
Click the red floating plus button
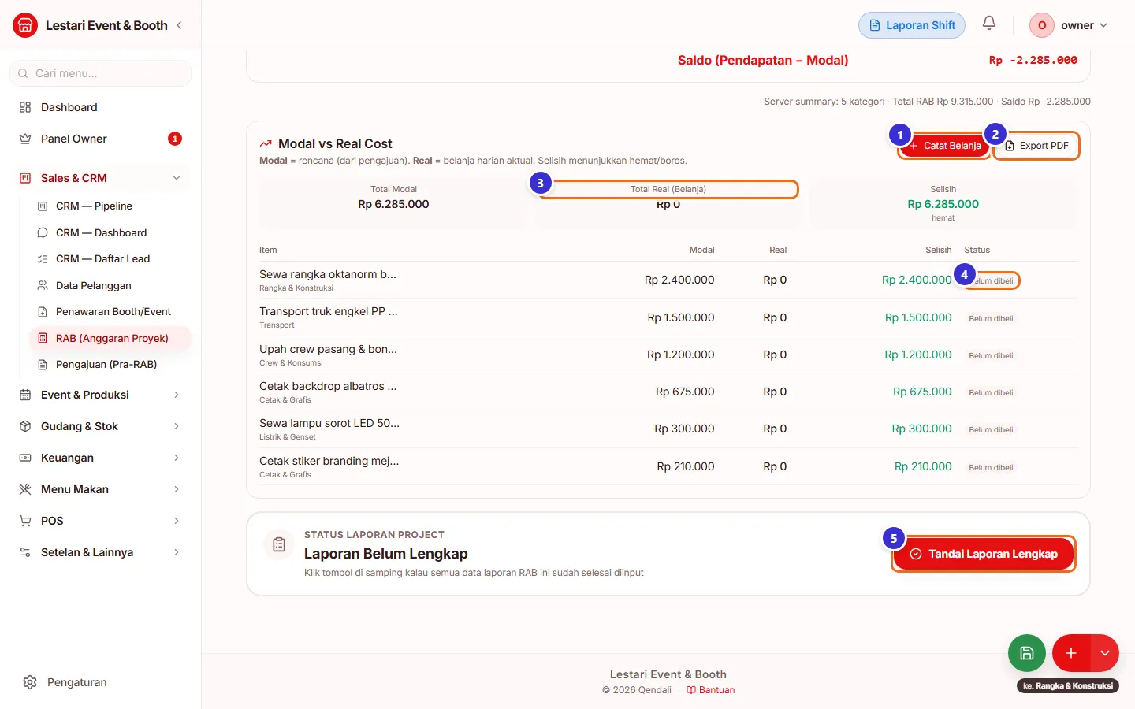1071,653
